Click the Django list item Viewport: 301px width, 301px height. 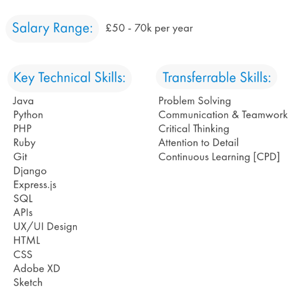pos(30,171)
